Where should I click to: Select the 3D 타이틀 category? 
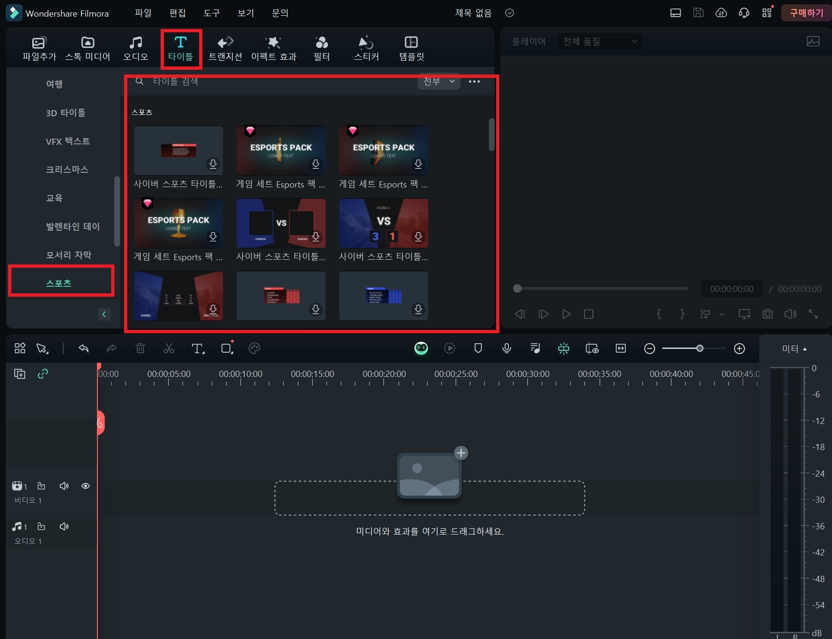(66, 113)
